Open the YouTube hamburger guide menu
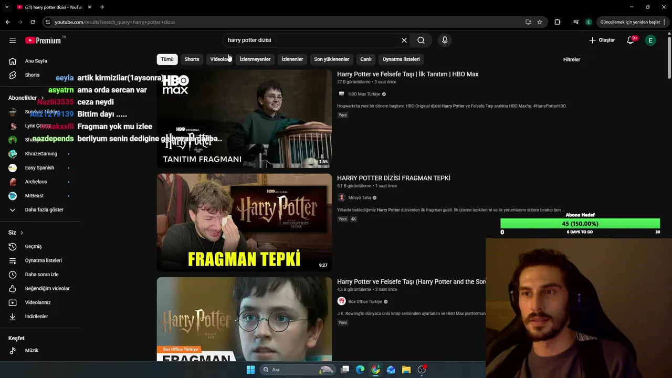Image resolution: width=672 pixels, height=378 pixels. [13, 40]
